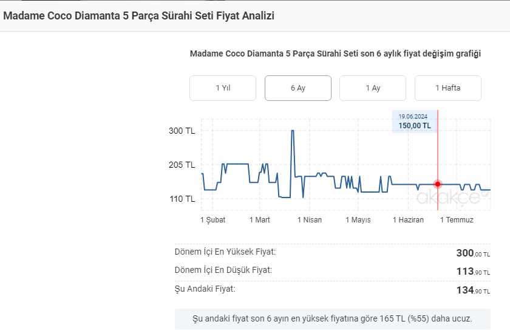Click the red data point marker on chart

point(438,184)
